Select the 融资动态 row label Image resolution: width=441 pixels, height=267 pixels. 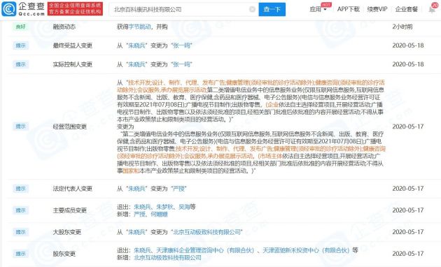coord(64,27)
